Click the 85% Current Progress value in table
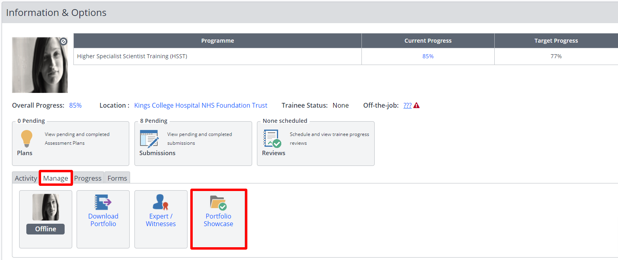Image resolution: width=618 pixels, height=260 pixels. (428, 56)
